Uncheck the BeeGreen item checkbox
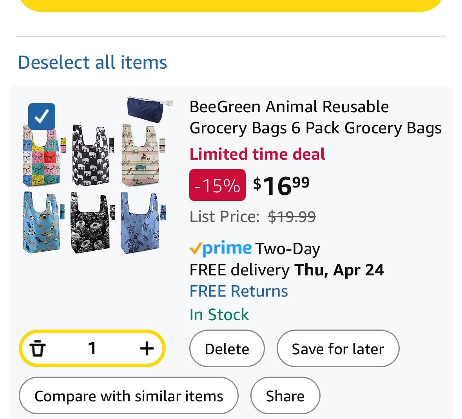The height and width of the screenshot is (419, 462). (x=42, y=116)
